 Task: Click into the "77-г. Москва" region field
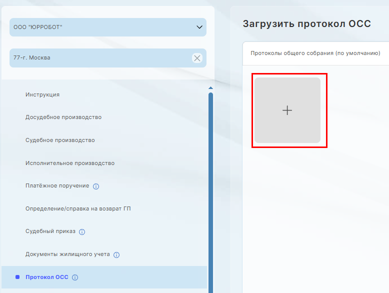100,58
